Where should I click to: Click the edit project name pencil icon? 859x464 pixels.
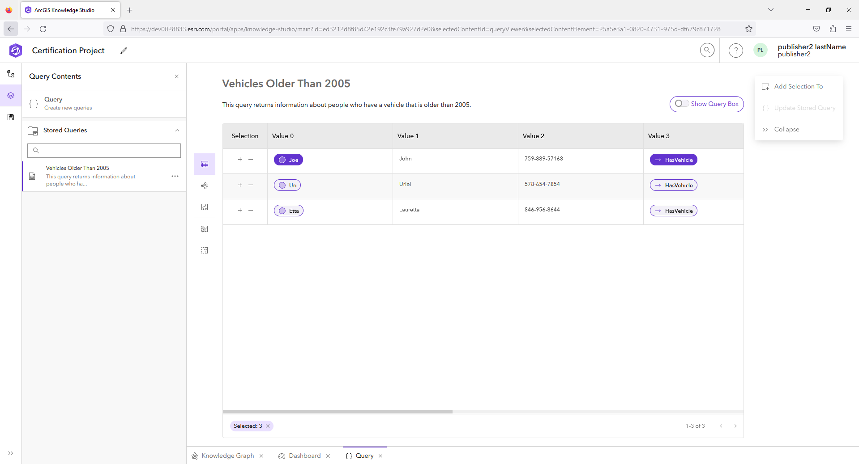click(124, 51)
